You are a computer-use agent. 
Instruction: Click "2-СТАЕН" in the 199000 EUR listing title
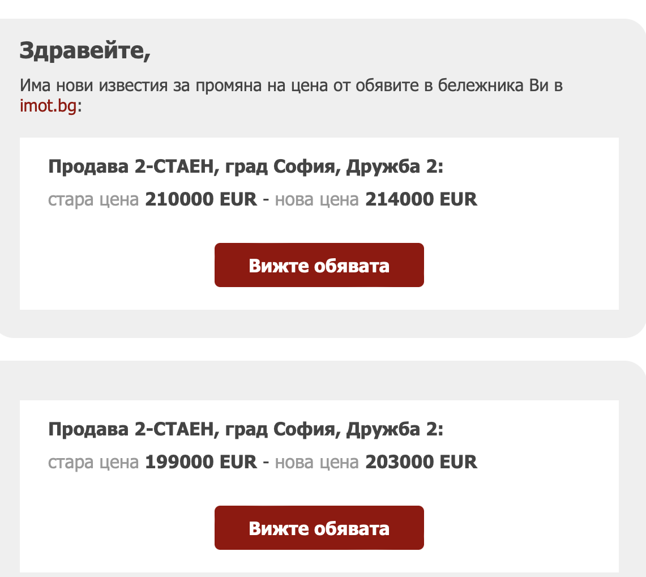click(x=176, y=430)
